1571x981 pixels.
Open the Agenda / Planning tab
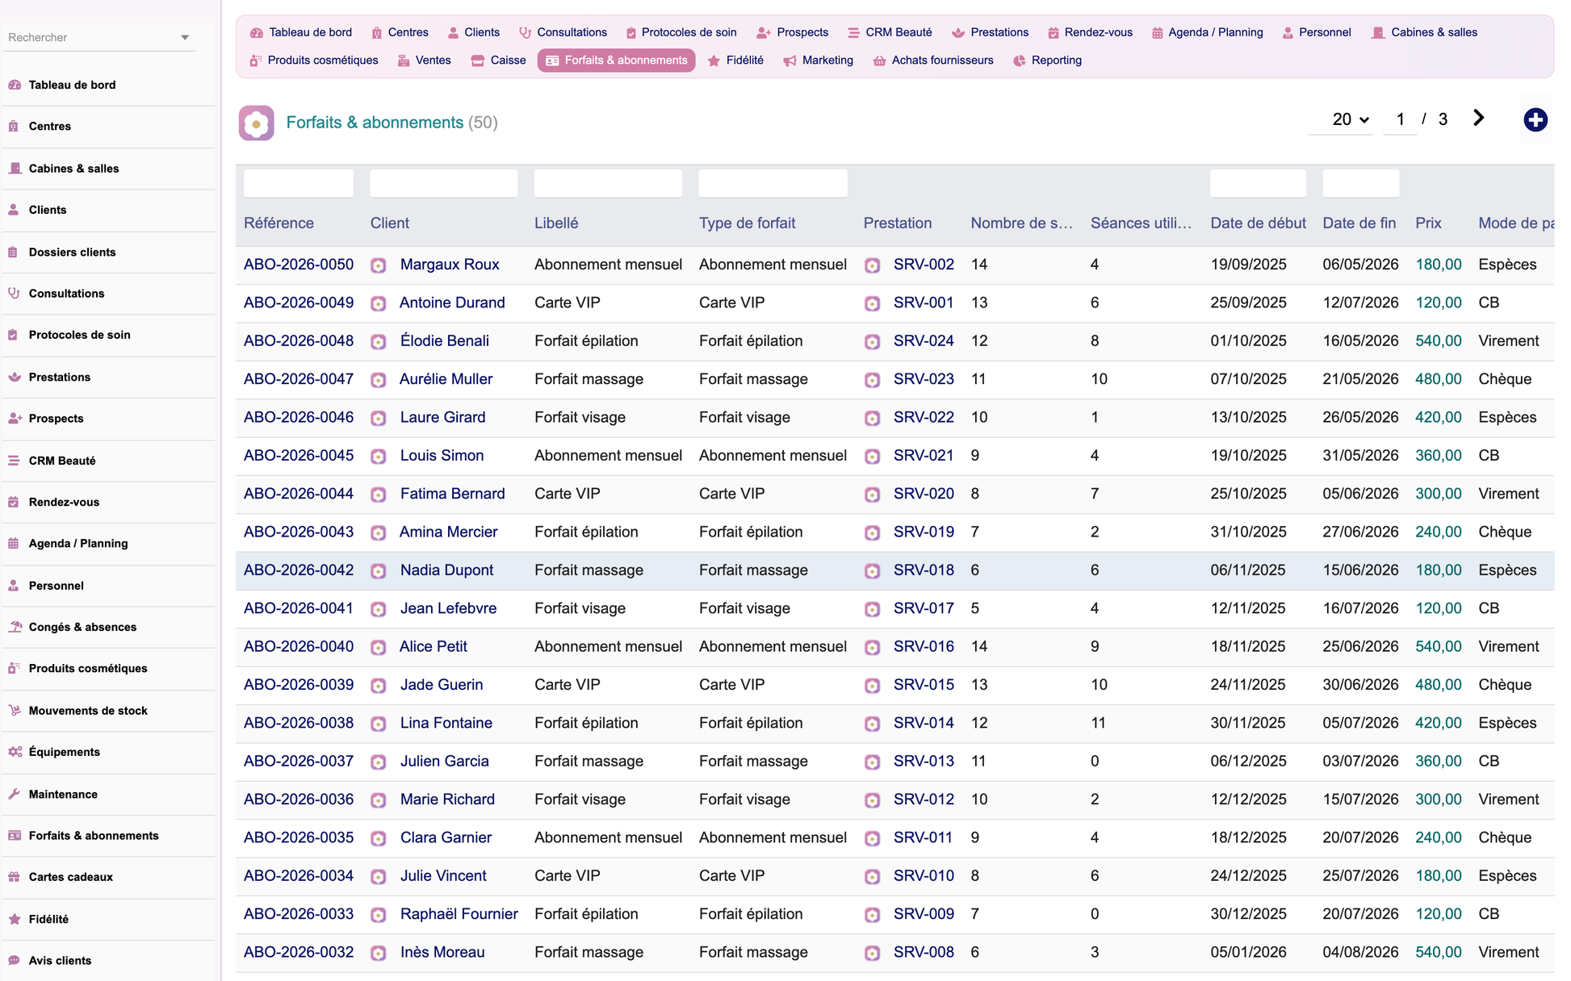pos(1208,32)
